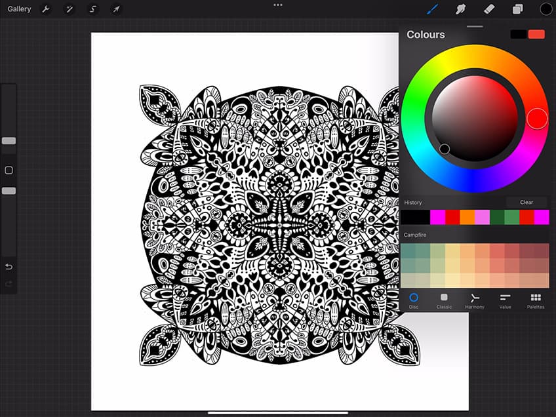Select the Smudge tool
556x417 pixels.
tap(460, 9)
